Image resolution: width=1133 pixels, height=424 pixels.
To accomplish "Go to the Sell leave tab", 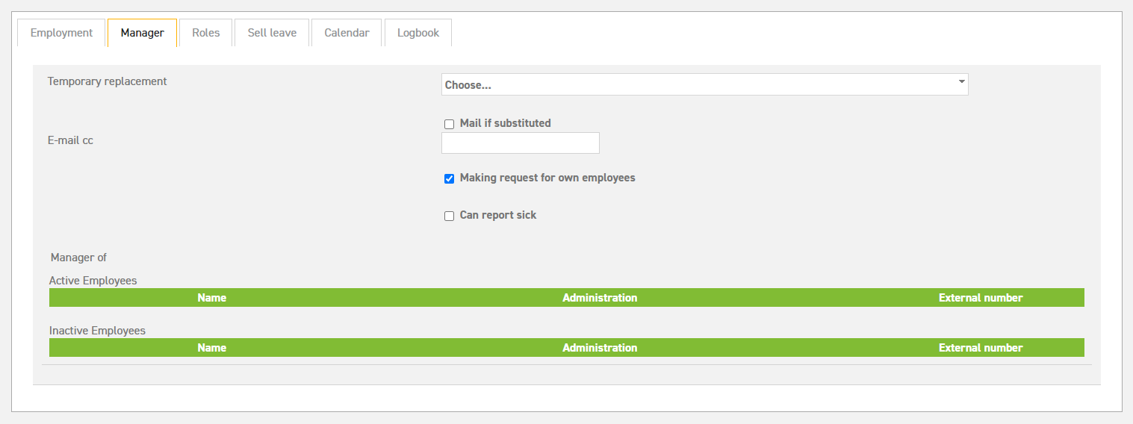I will [x=272, y=33].
